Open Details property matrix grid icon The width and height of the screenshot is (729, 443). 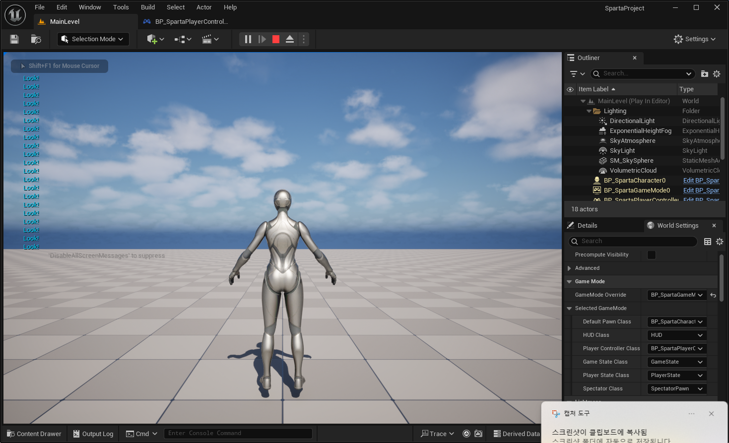click(708, 242)
